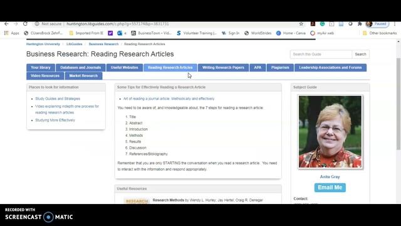This screenshot has height=226, width=401.
Task: Open the Market Research tab
Action: coord(83,76)
